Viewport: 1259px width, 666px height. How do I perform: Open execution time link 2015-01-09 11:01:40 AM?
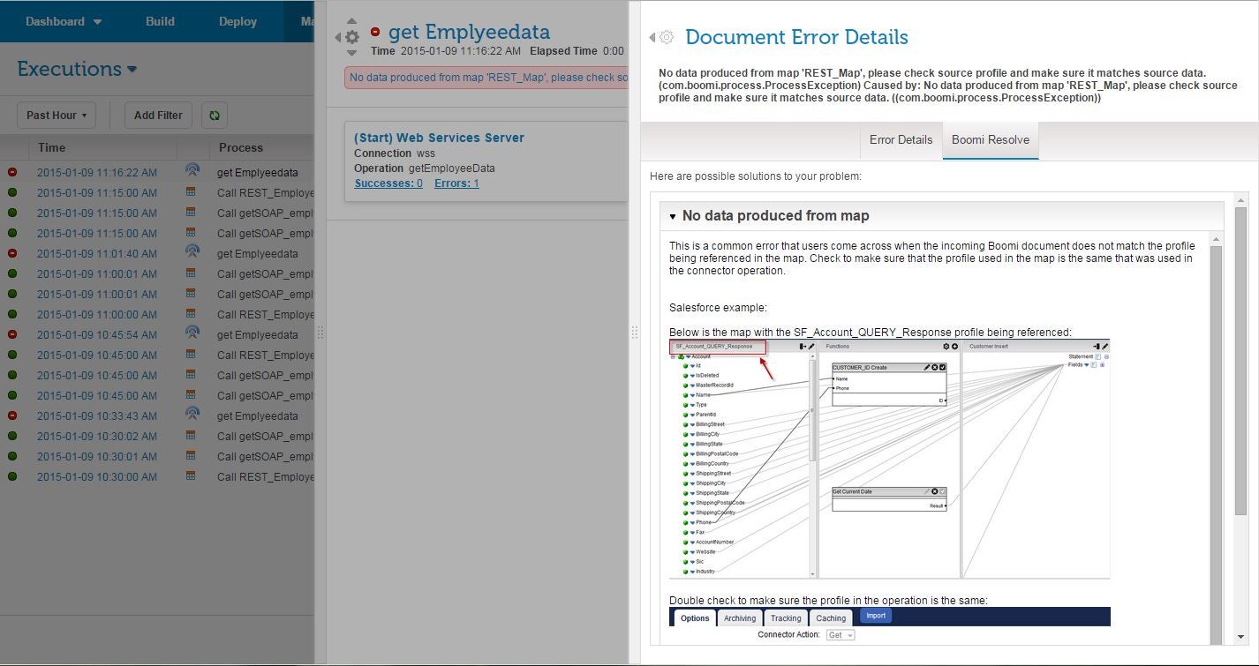[97, 253]
